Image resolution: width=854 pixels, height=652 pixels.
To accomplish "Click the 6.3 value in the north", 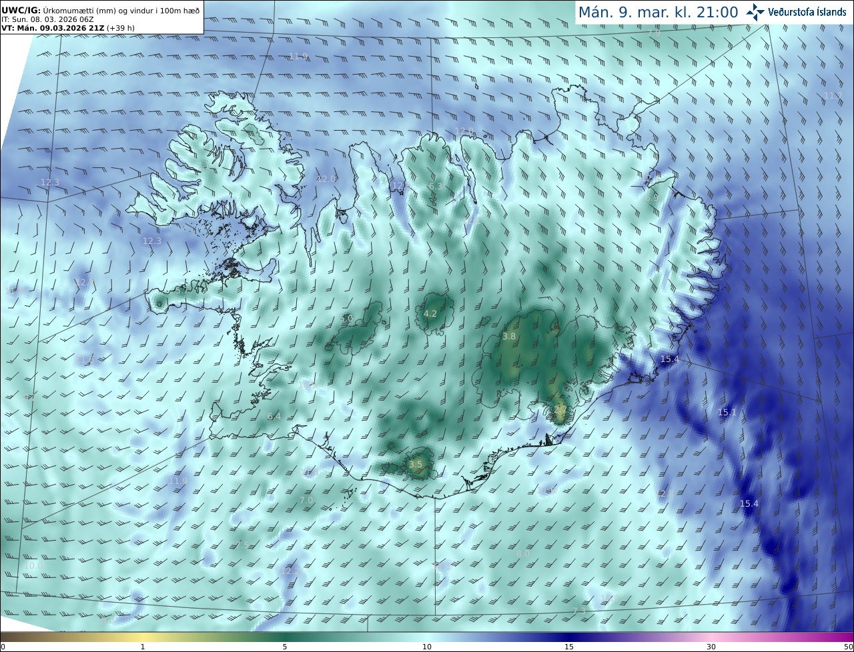I will click(435, 186).
